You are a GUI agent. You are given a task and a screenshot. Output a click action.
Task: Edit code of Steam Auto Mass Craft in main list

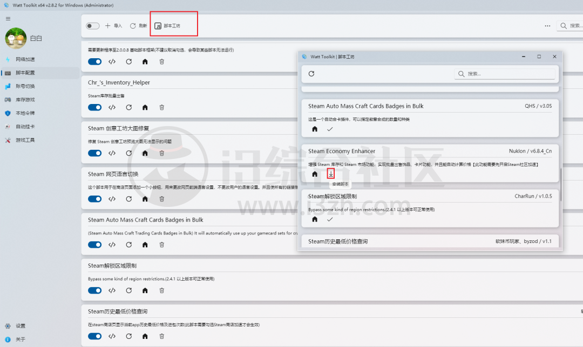click(112, 245)
